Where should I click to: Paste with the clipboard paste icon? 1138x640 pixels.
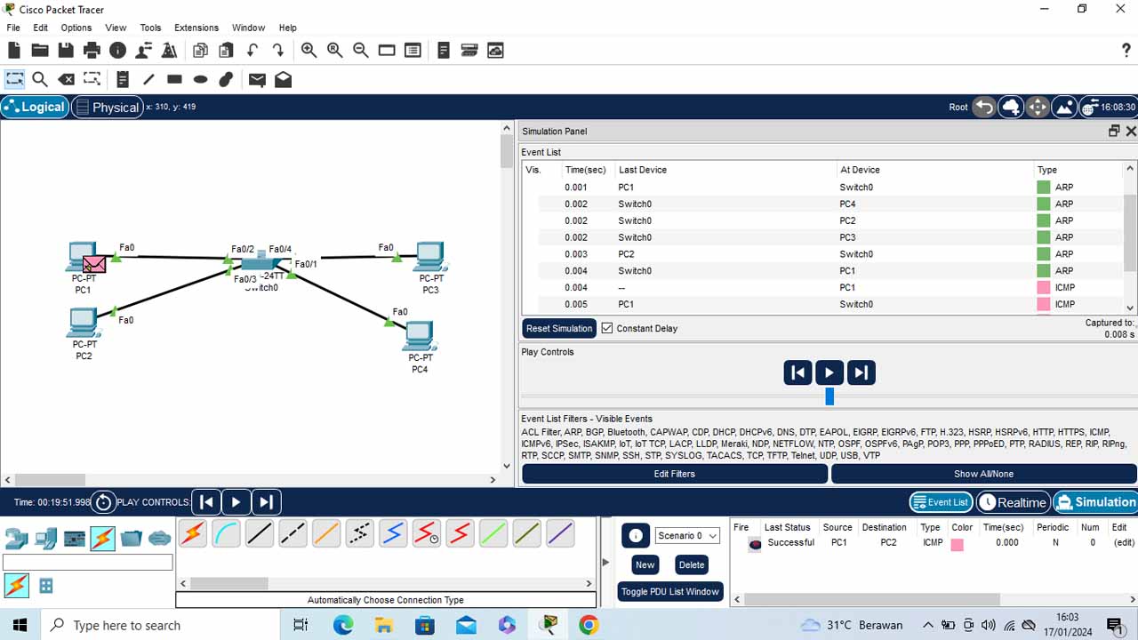pyautogui.click(x=226, y=51)
